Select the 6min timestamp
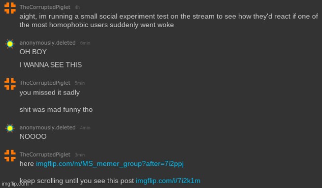The image size is (322, 188). pyautogui.click(x=85, y=43)
